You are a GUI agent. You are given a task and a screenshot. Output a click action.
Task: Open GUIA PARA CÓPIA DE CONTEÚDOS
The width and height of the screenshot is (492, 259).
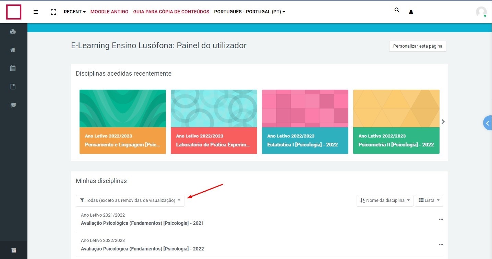171,12
